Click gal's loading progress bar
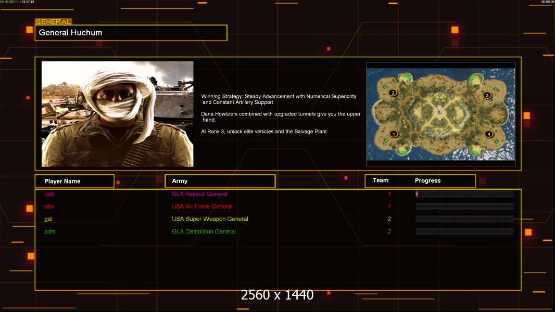The width and height of the screenshot is (555, 312). (x=465, y=219)
